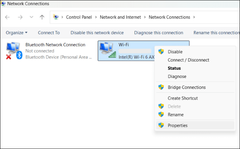Click the shield icon beside Properties
Image resolution: width=240 pixels, height=149 pixels.
(x=161, y=125)
